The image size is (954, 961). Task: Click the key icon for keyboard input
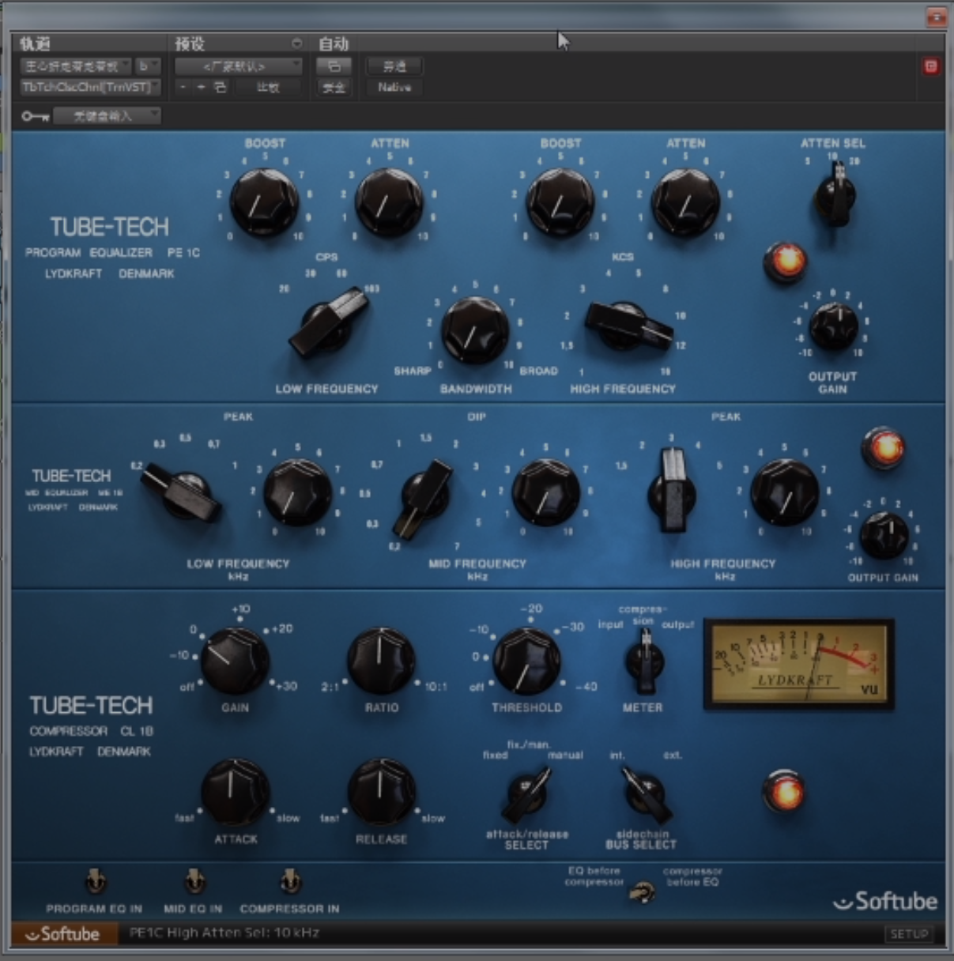(35, 116)
